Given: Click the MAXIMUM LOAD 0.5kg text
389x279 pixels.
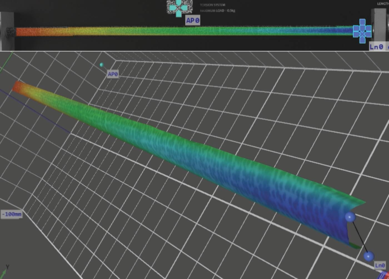Looking at the screenshot, I should pos(217,11).
